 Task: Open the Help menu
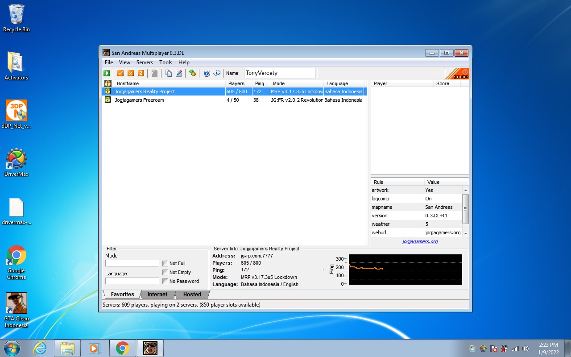(184, 62)
